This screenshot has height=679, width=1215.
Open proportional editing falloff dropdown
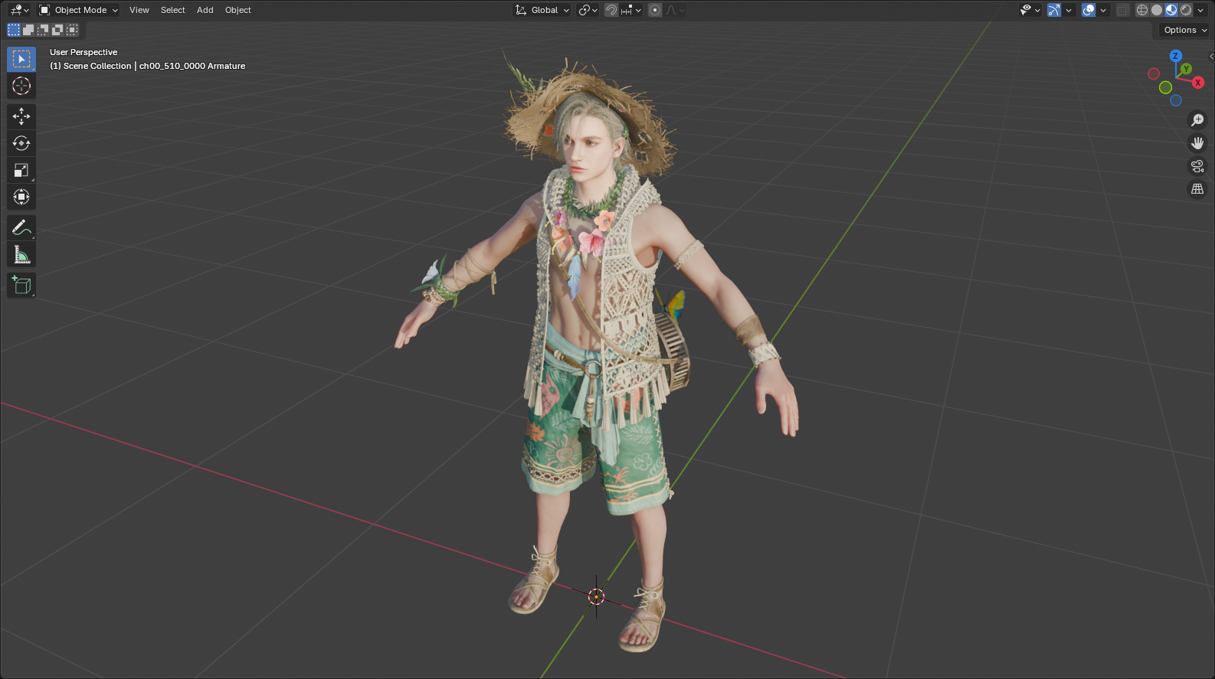[x=675, y=10]
